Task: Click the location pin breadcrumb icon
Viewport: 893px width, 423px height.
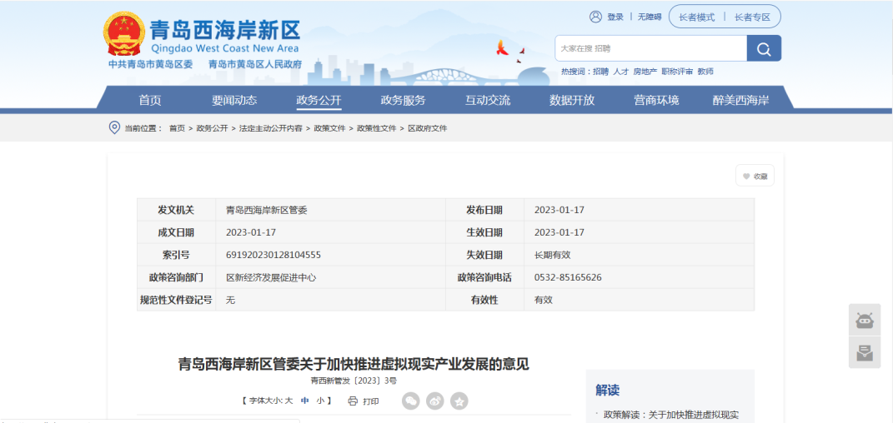Action: point(114,127)
